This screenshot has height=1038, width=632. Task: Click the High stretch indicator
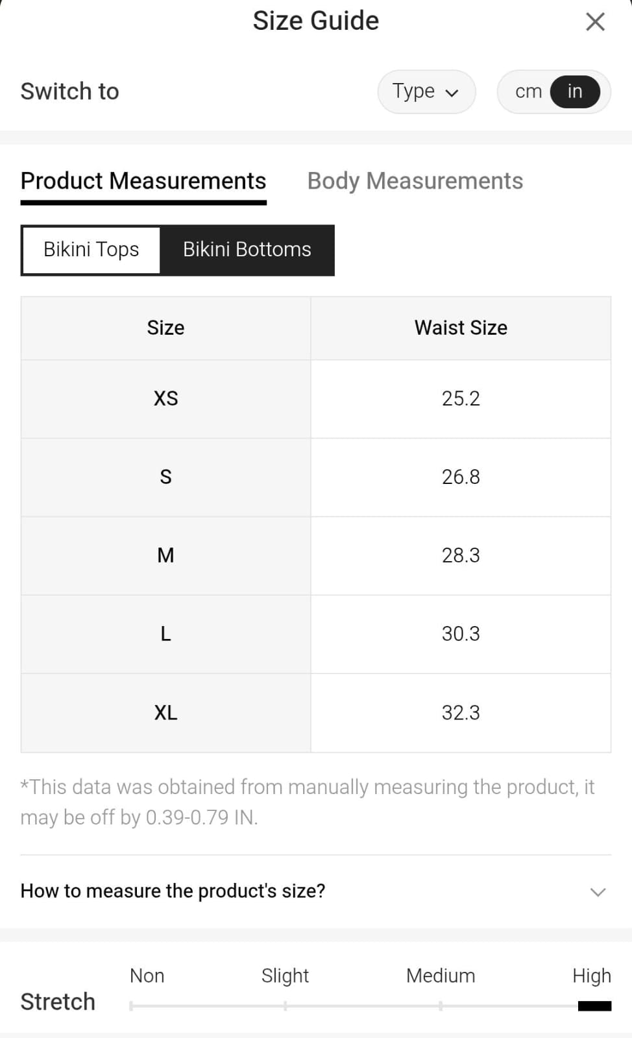coord(594,1006)
